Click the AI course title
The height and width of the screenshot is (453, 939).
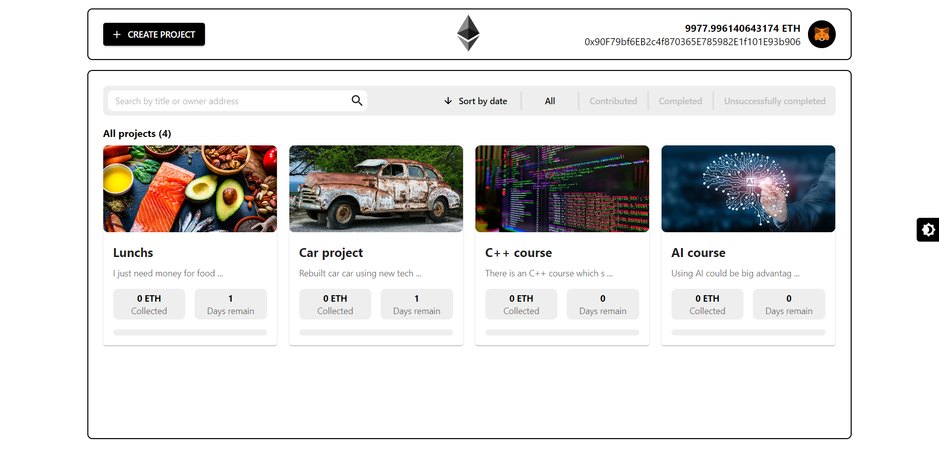point(698,253)
